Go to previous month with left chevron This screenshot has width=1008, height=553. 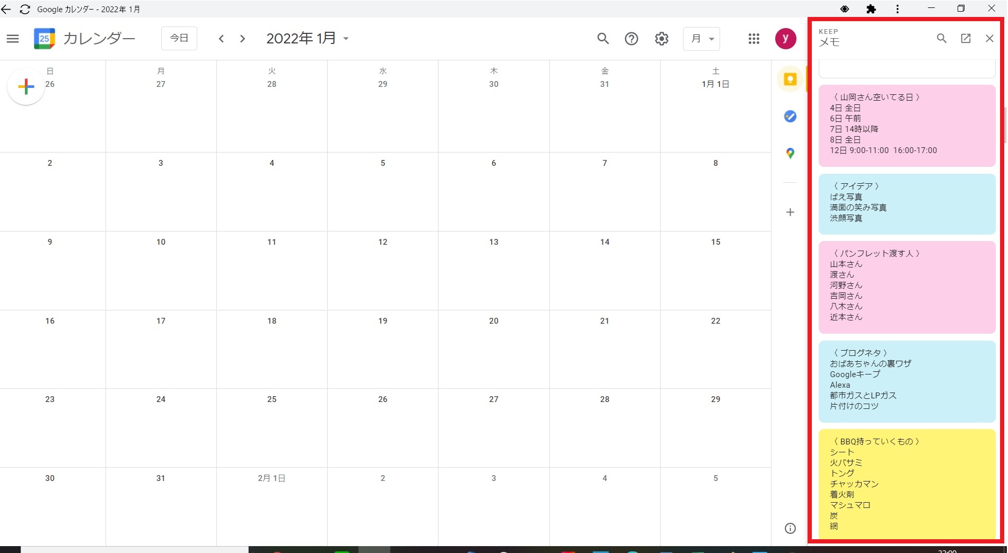point(222,39)
